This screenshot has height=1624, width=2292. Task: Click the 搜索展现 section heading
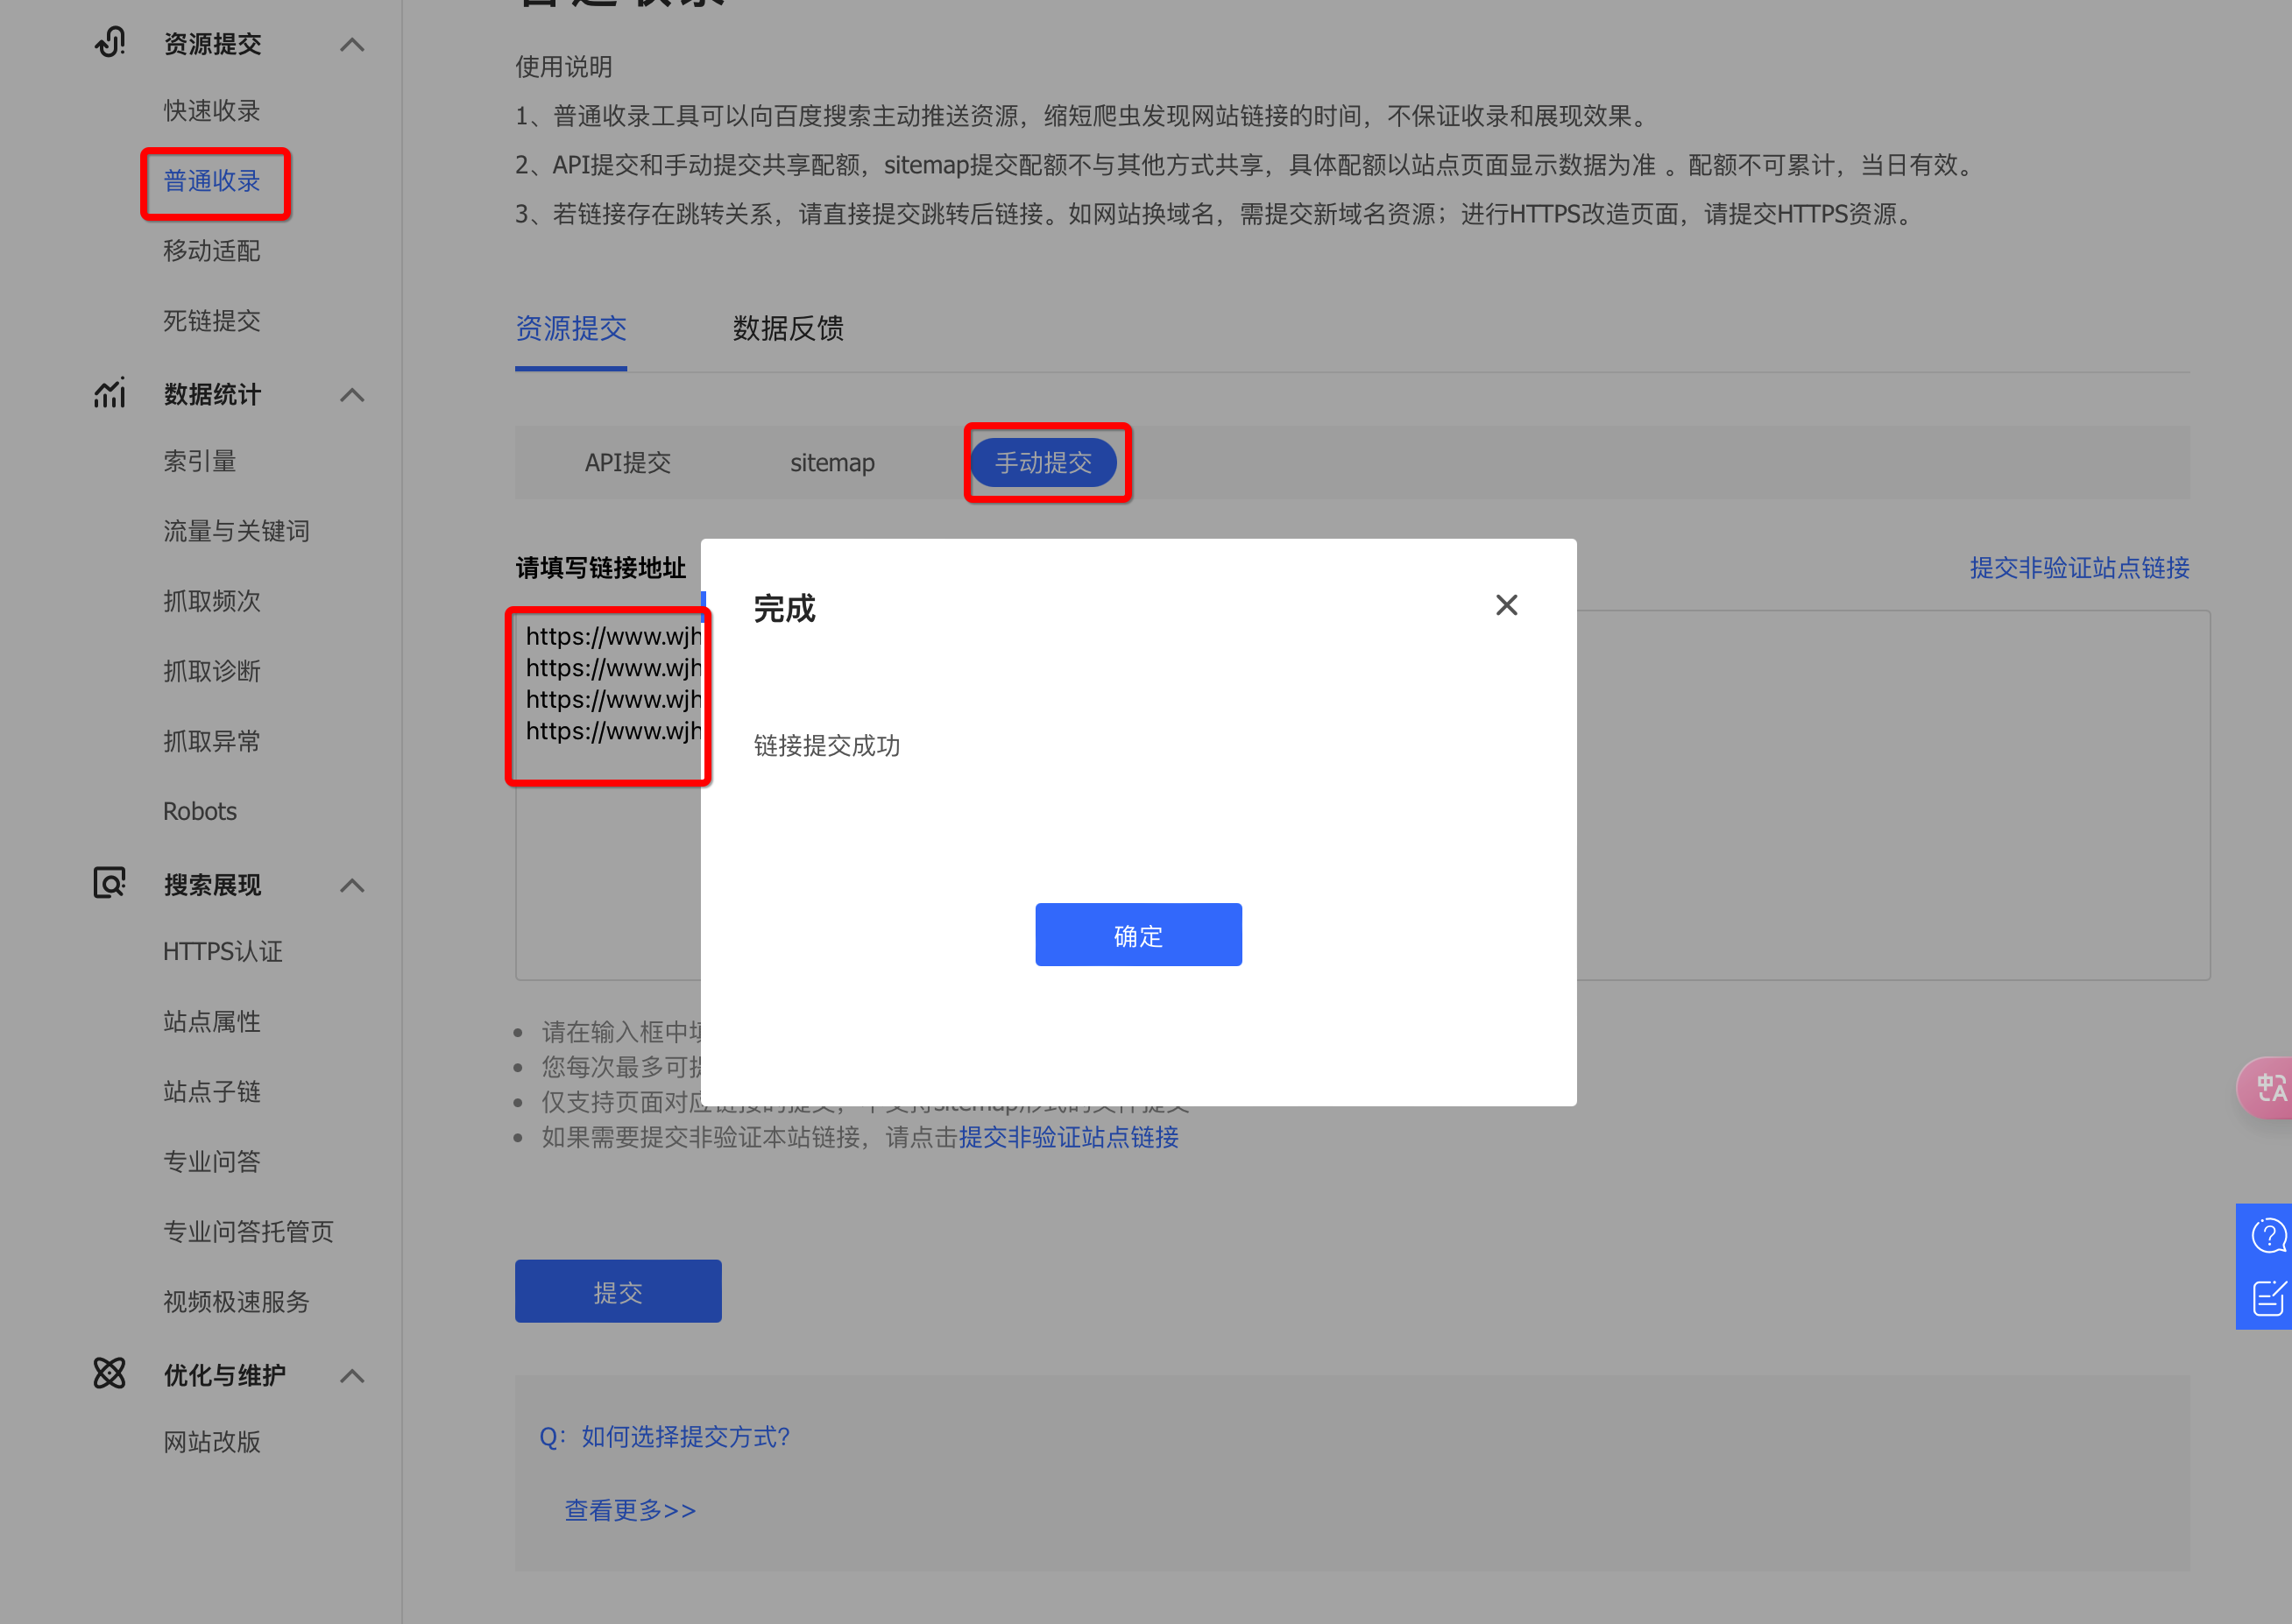coord(212,885)
